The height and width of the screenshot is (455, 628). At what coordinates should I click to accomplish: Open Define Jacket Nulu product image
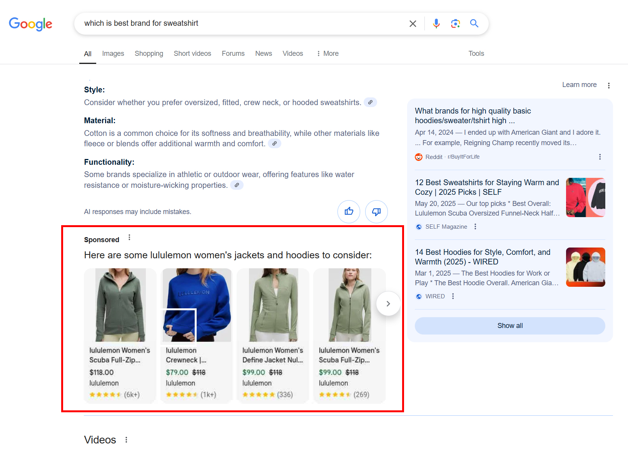[273, 305]
